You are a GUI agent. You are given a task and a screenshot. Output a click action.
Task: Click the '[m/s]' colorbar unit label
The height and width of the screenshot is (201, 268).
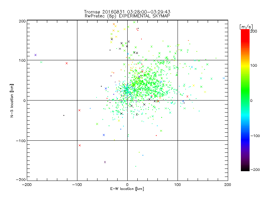[246, 27]
